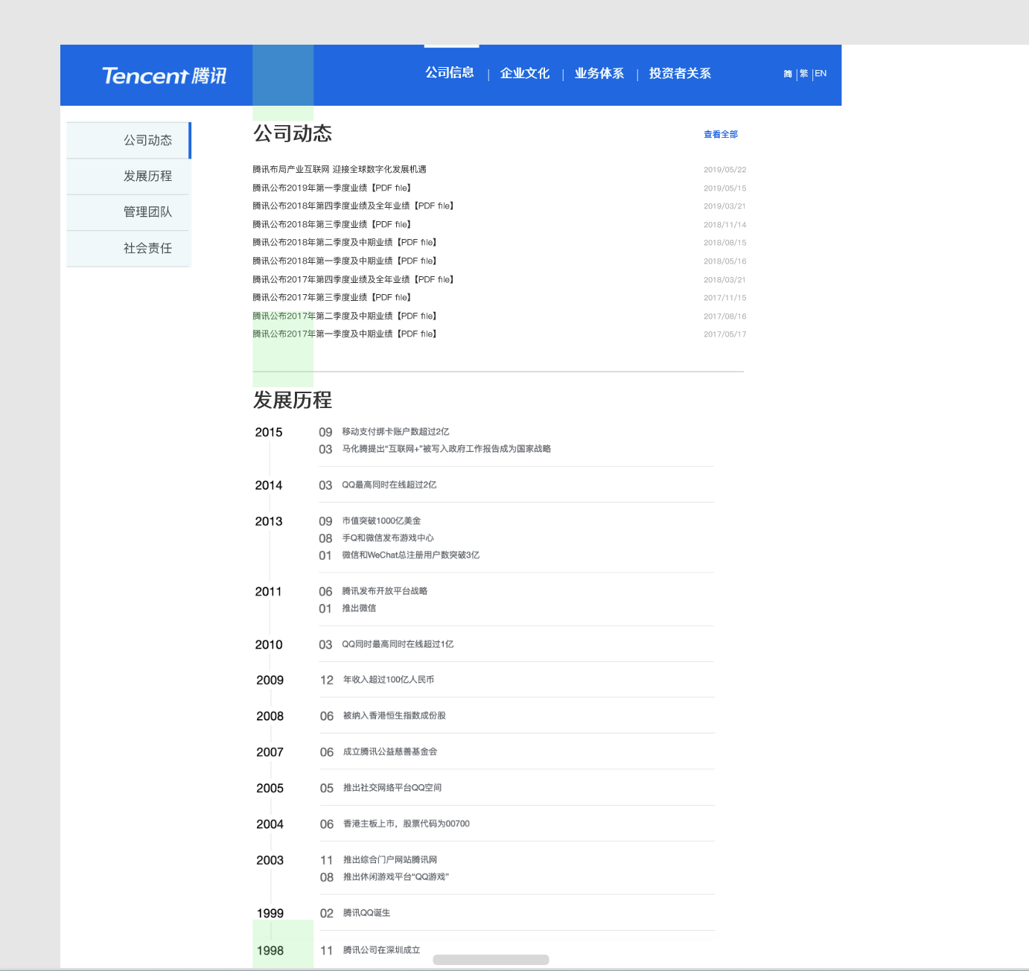Open the 企业文化 navigation menu

(525, 73)
